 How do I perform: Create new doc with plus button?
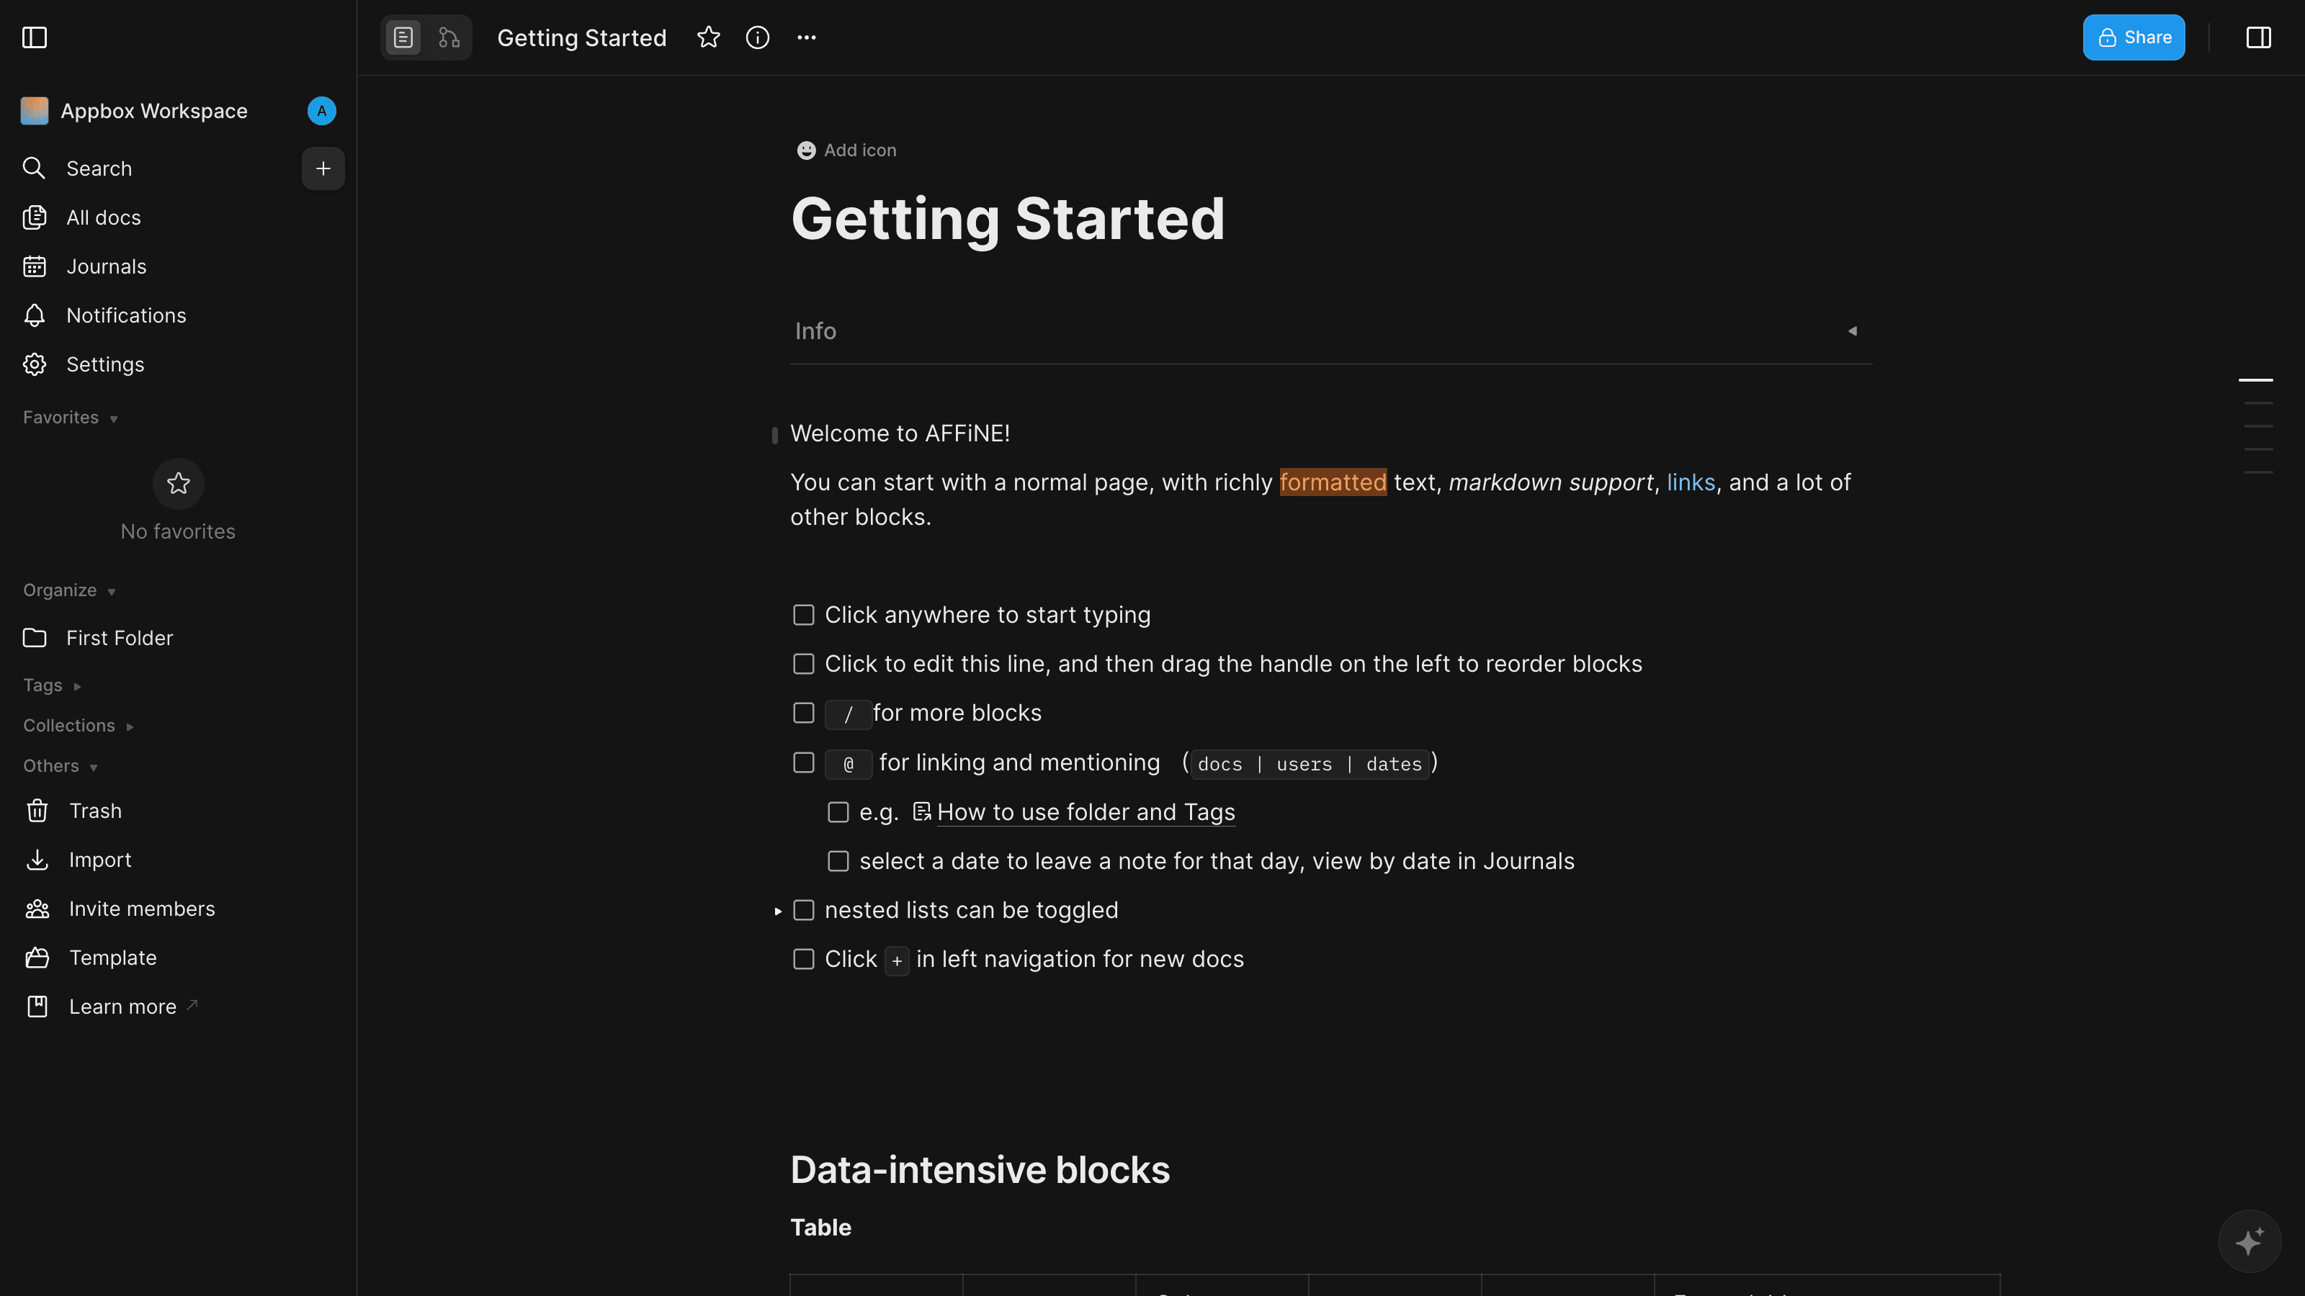pyautogui.click(x=323, y=168)
